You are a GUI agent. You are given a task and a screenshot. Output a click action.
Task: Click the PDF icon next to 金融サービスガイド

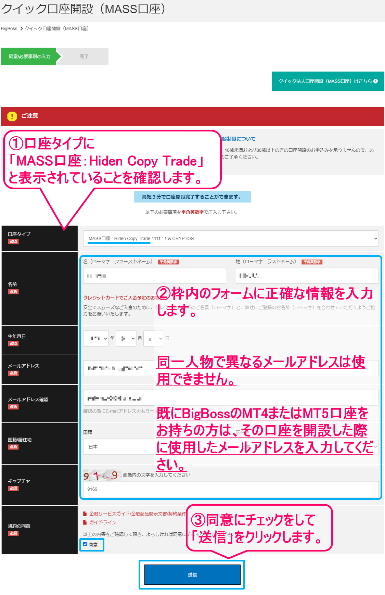[x=85, y=514]
